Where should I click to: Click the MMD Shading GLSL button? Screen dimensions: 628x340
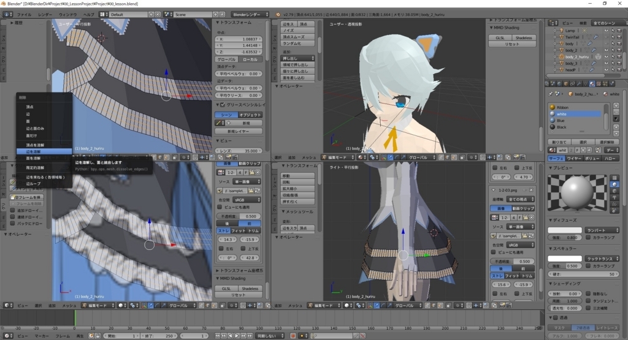pos(500,37)
